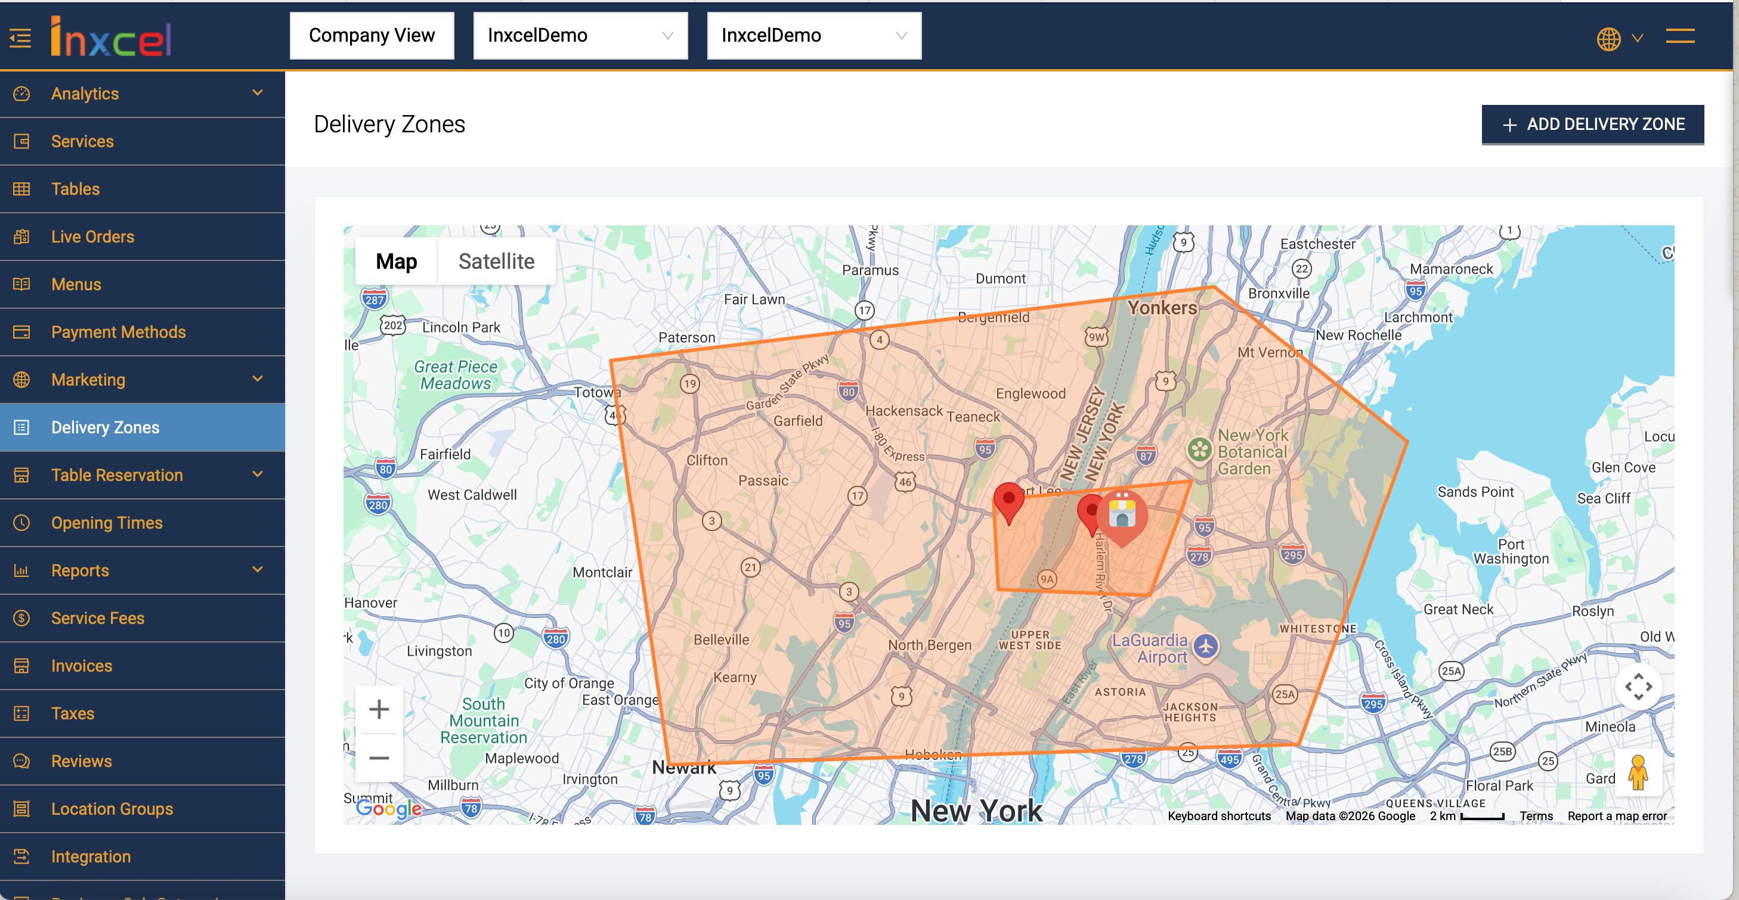Click the store location marker on map
Image resolution: width=1739 pixels, height=900 pixels.
(1122, 516)
